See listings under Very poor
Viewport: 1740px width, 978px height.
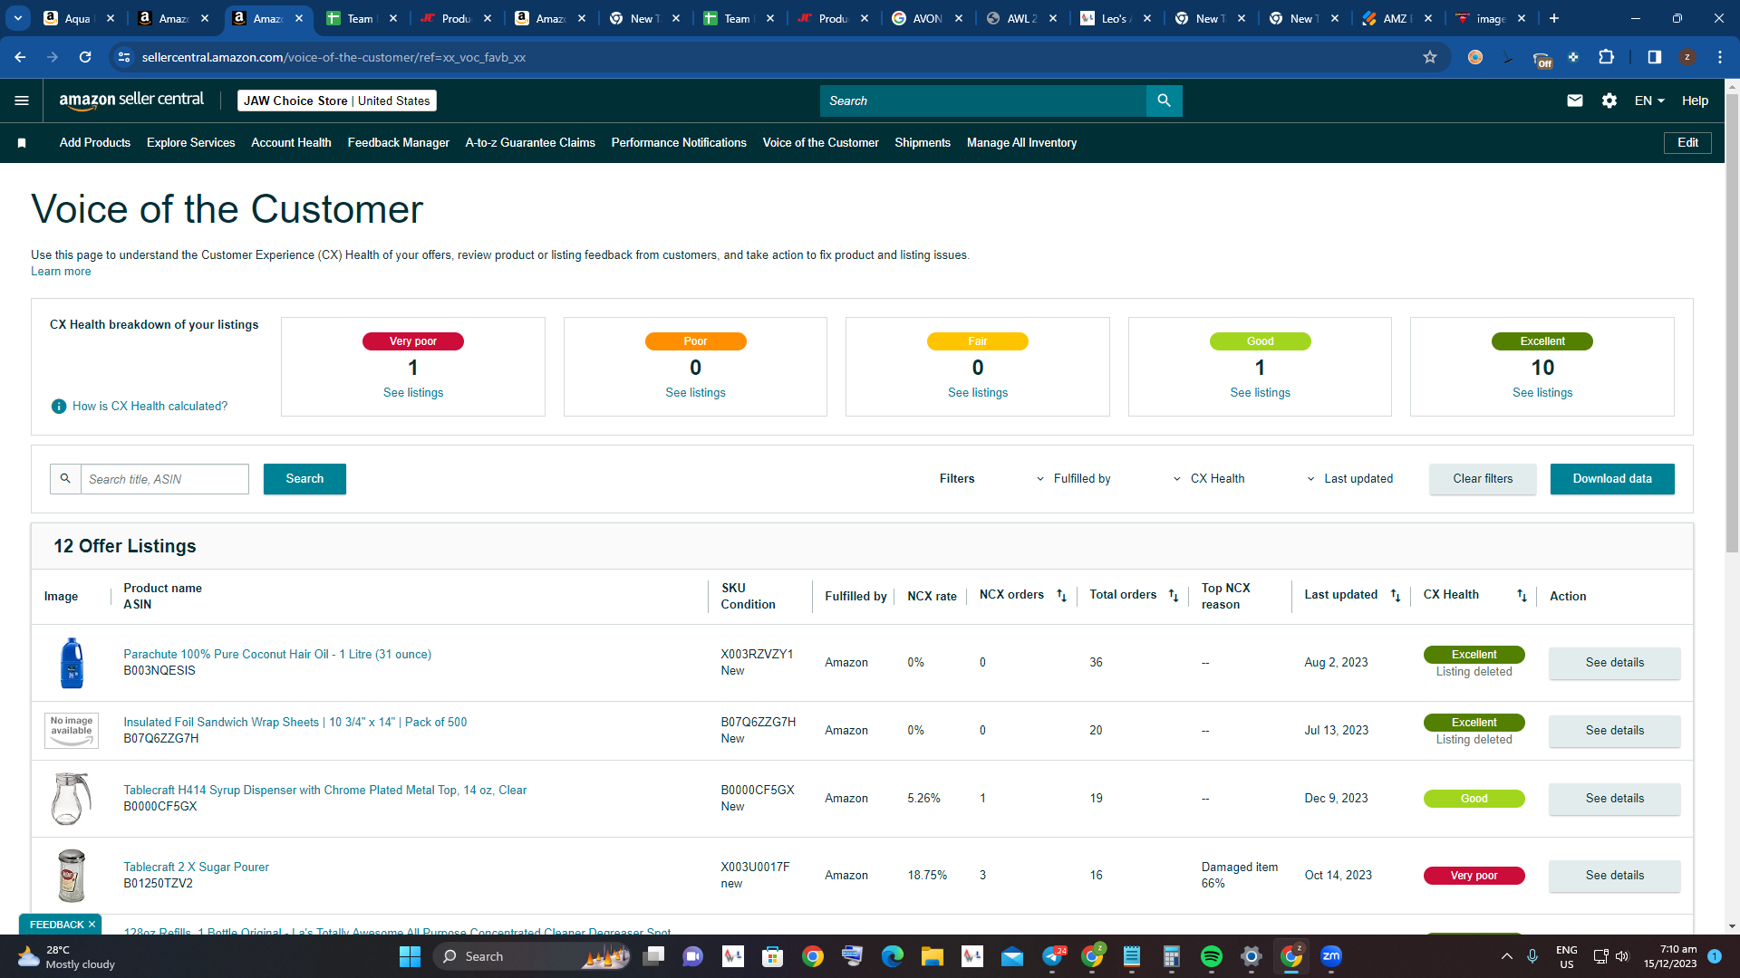pos(413,393)
